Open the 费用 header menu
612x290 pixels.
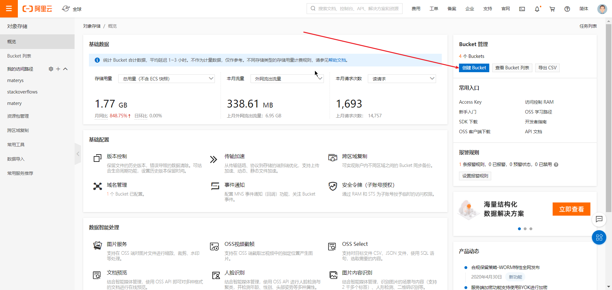[x=416, y=9]
